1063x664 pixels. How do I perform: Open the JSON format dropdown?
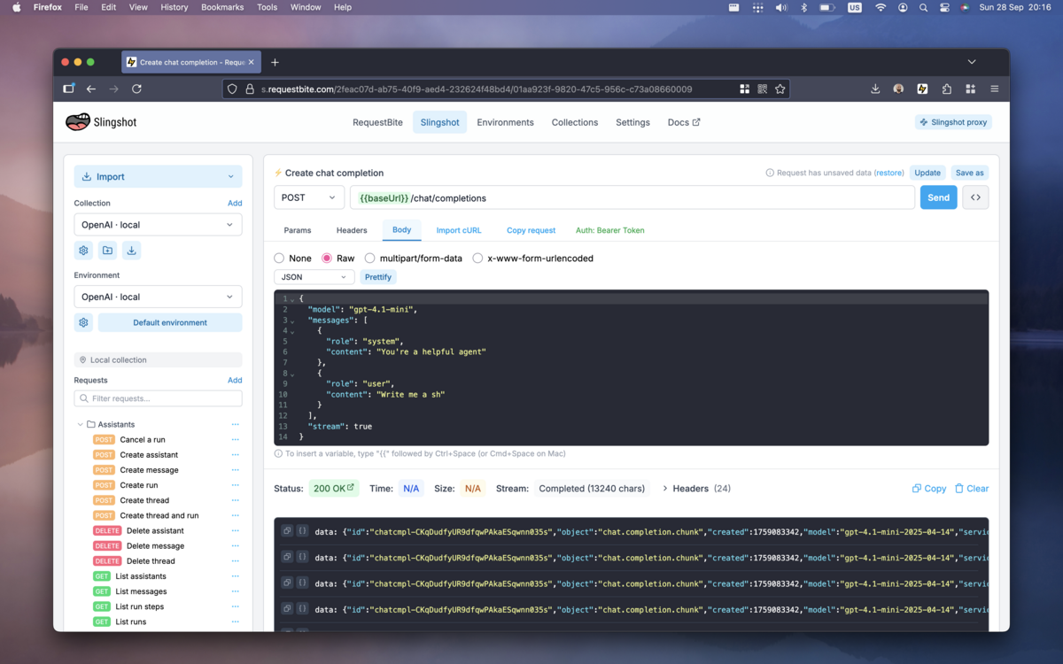coord(314,277)
